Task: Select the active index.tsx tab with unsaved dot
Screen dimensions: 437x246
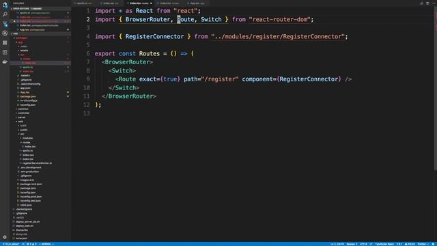Action: (x=139, y=3)
